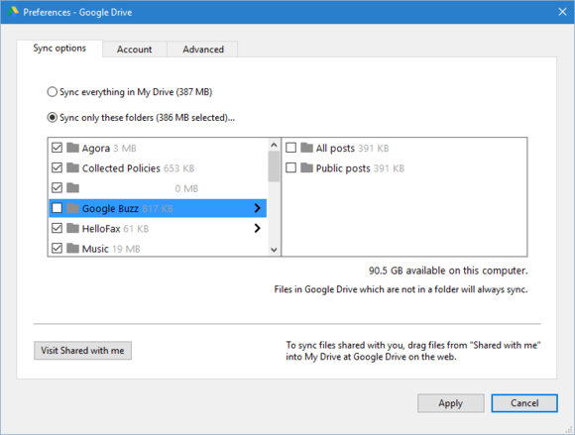Check the Public posts subfolder checkbox
The image size is (575, 435).
point(290,167)
